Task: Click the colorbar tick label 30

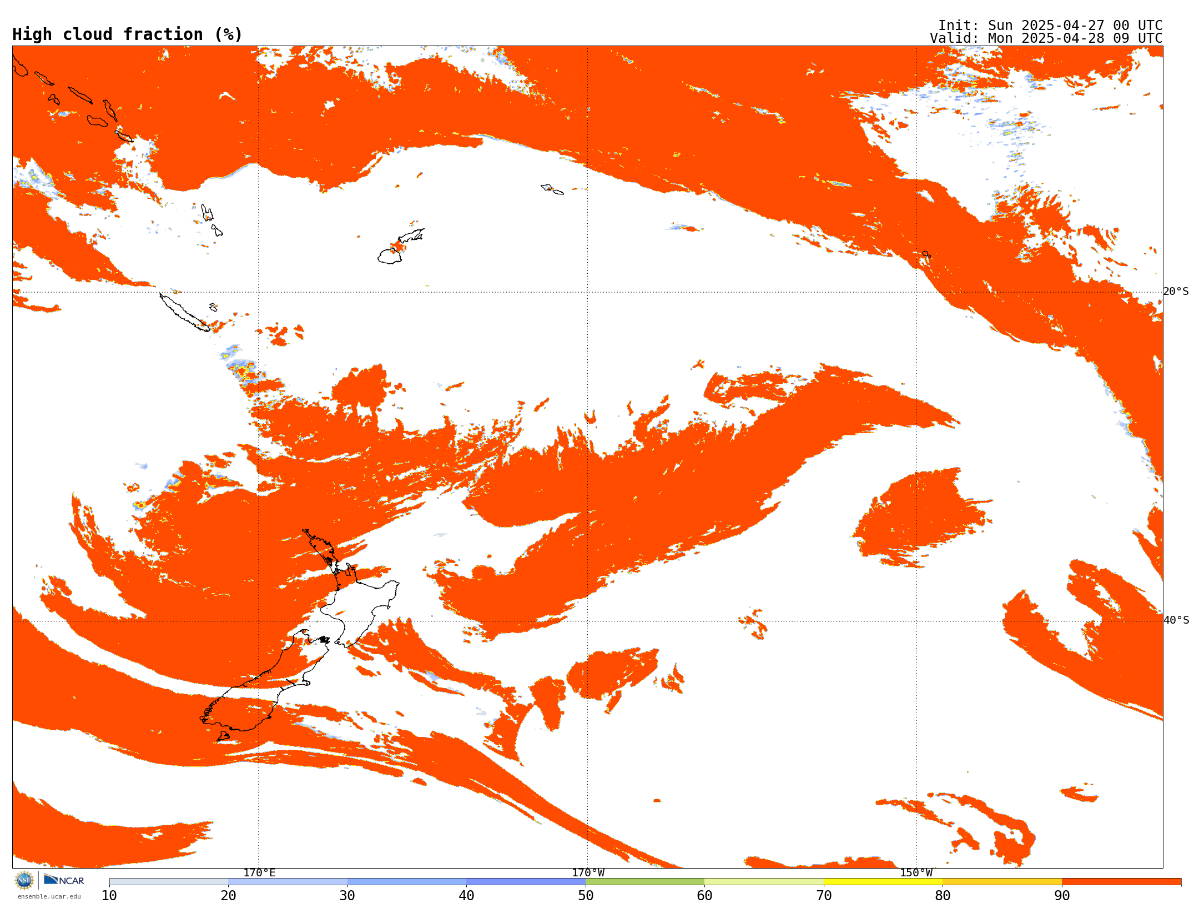Action: [347, 895]
